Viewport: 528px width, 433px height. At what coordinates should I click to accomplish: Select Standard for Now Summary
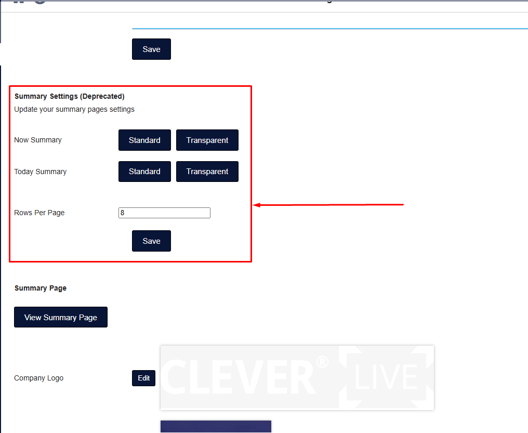[x=144, y=140]
